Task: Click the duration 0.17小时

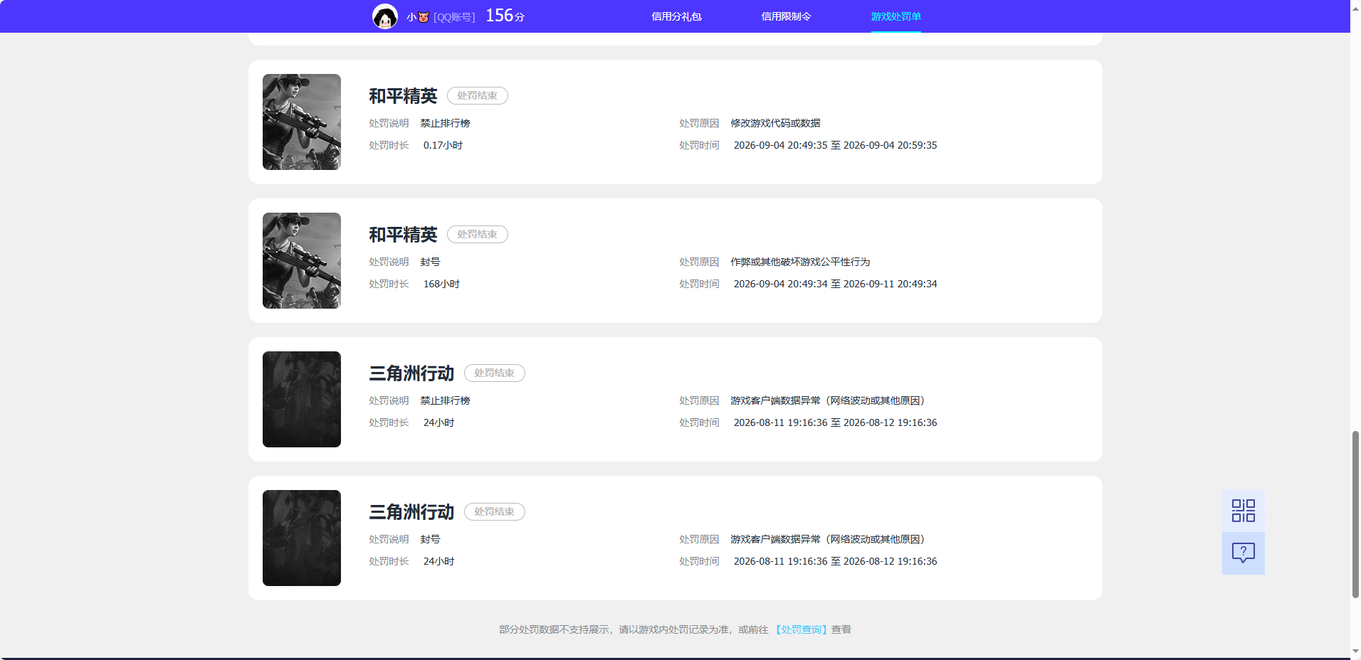Action: [443, 145]
